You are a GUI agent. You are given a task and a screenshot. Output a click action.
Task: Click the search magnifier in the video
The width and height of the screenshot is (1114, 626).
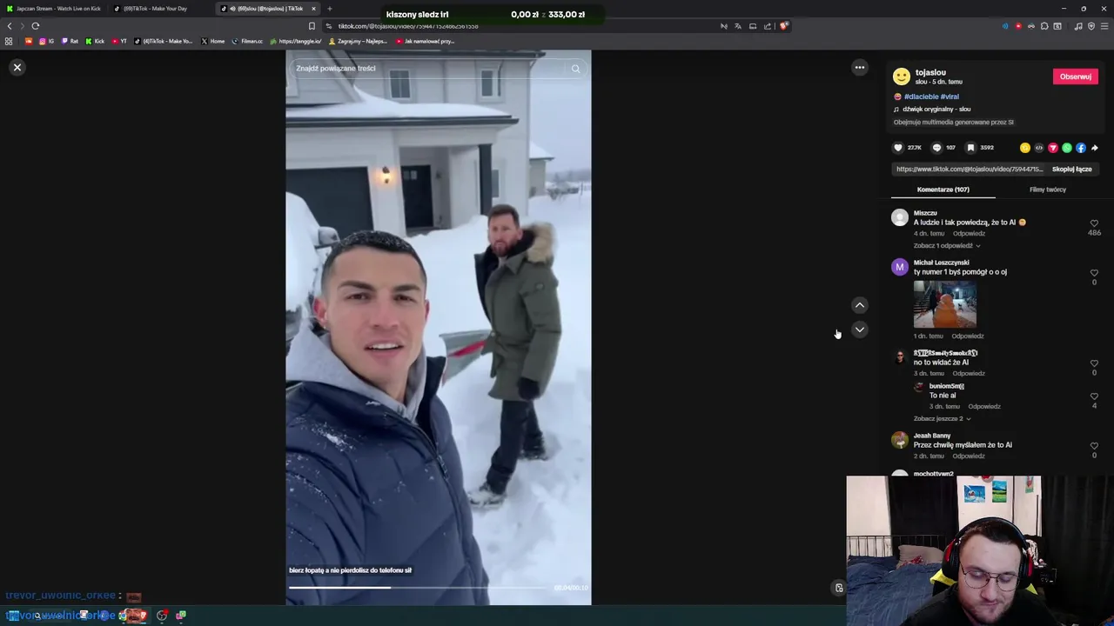[575, 69]
